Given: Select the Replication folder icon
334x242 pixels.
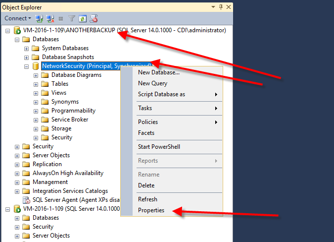Looking at the screenshot, I should (26, 164).
